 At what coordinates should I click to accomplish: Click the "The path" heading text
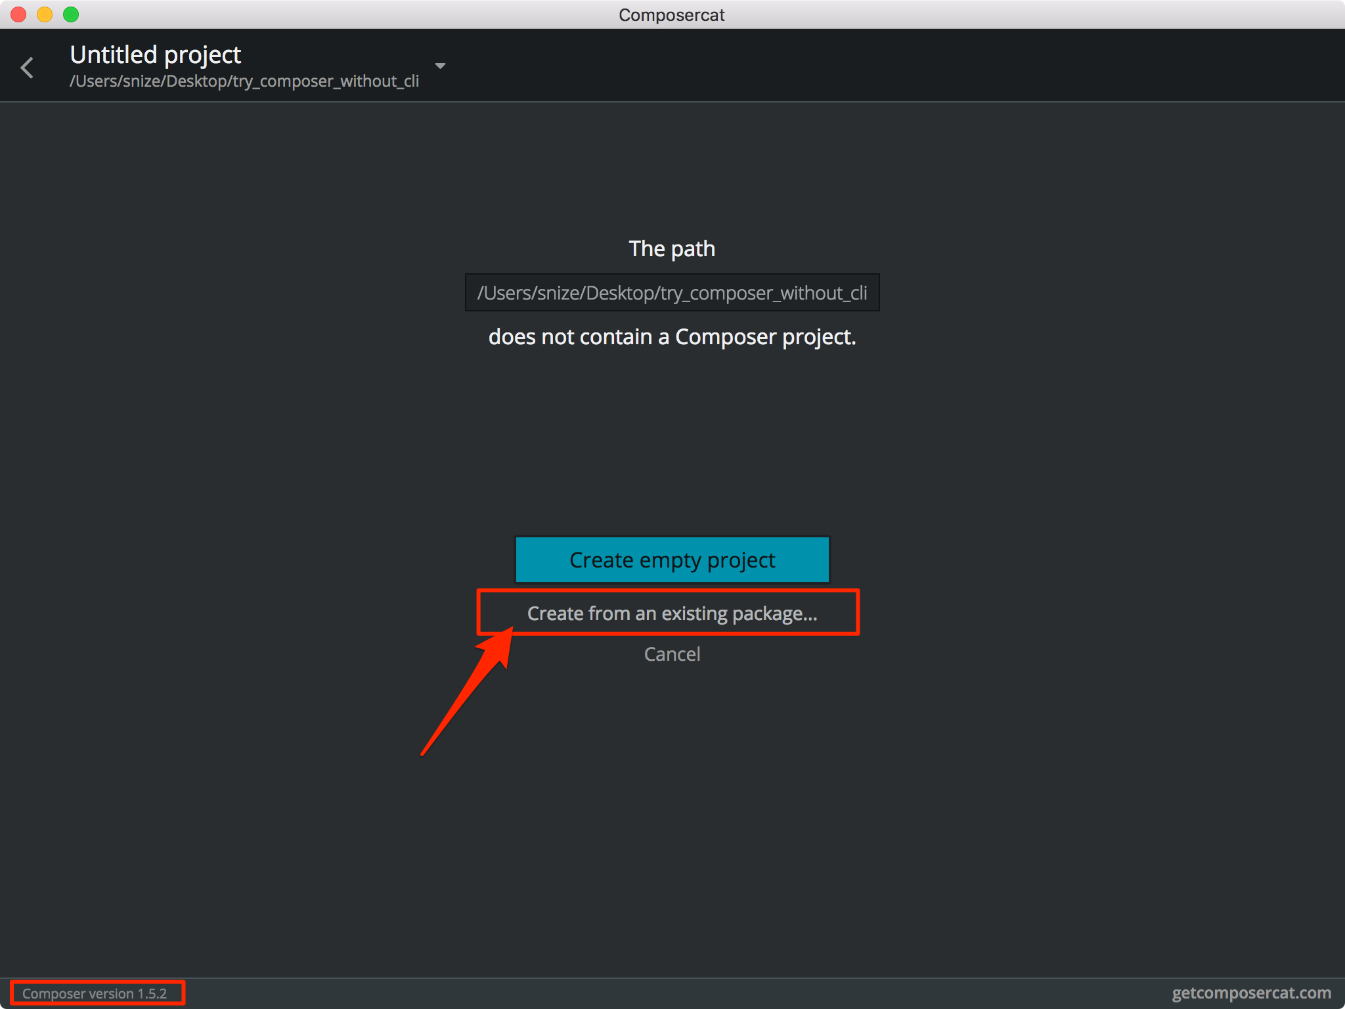pyautogui.click(x=671, y=249)
